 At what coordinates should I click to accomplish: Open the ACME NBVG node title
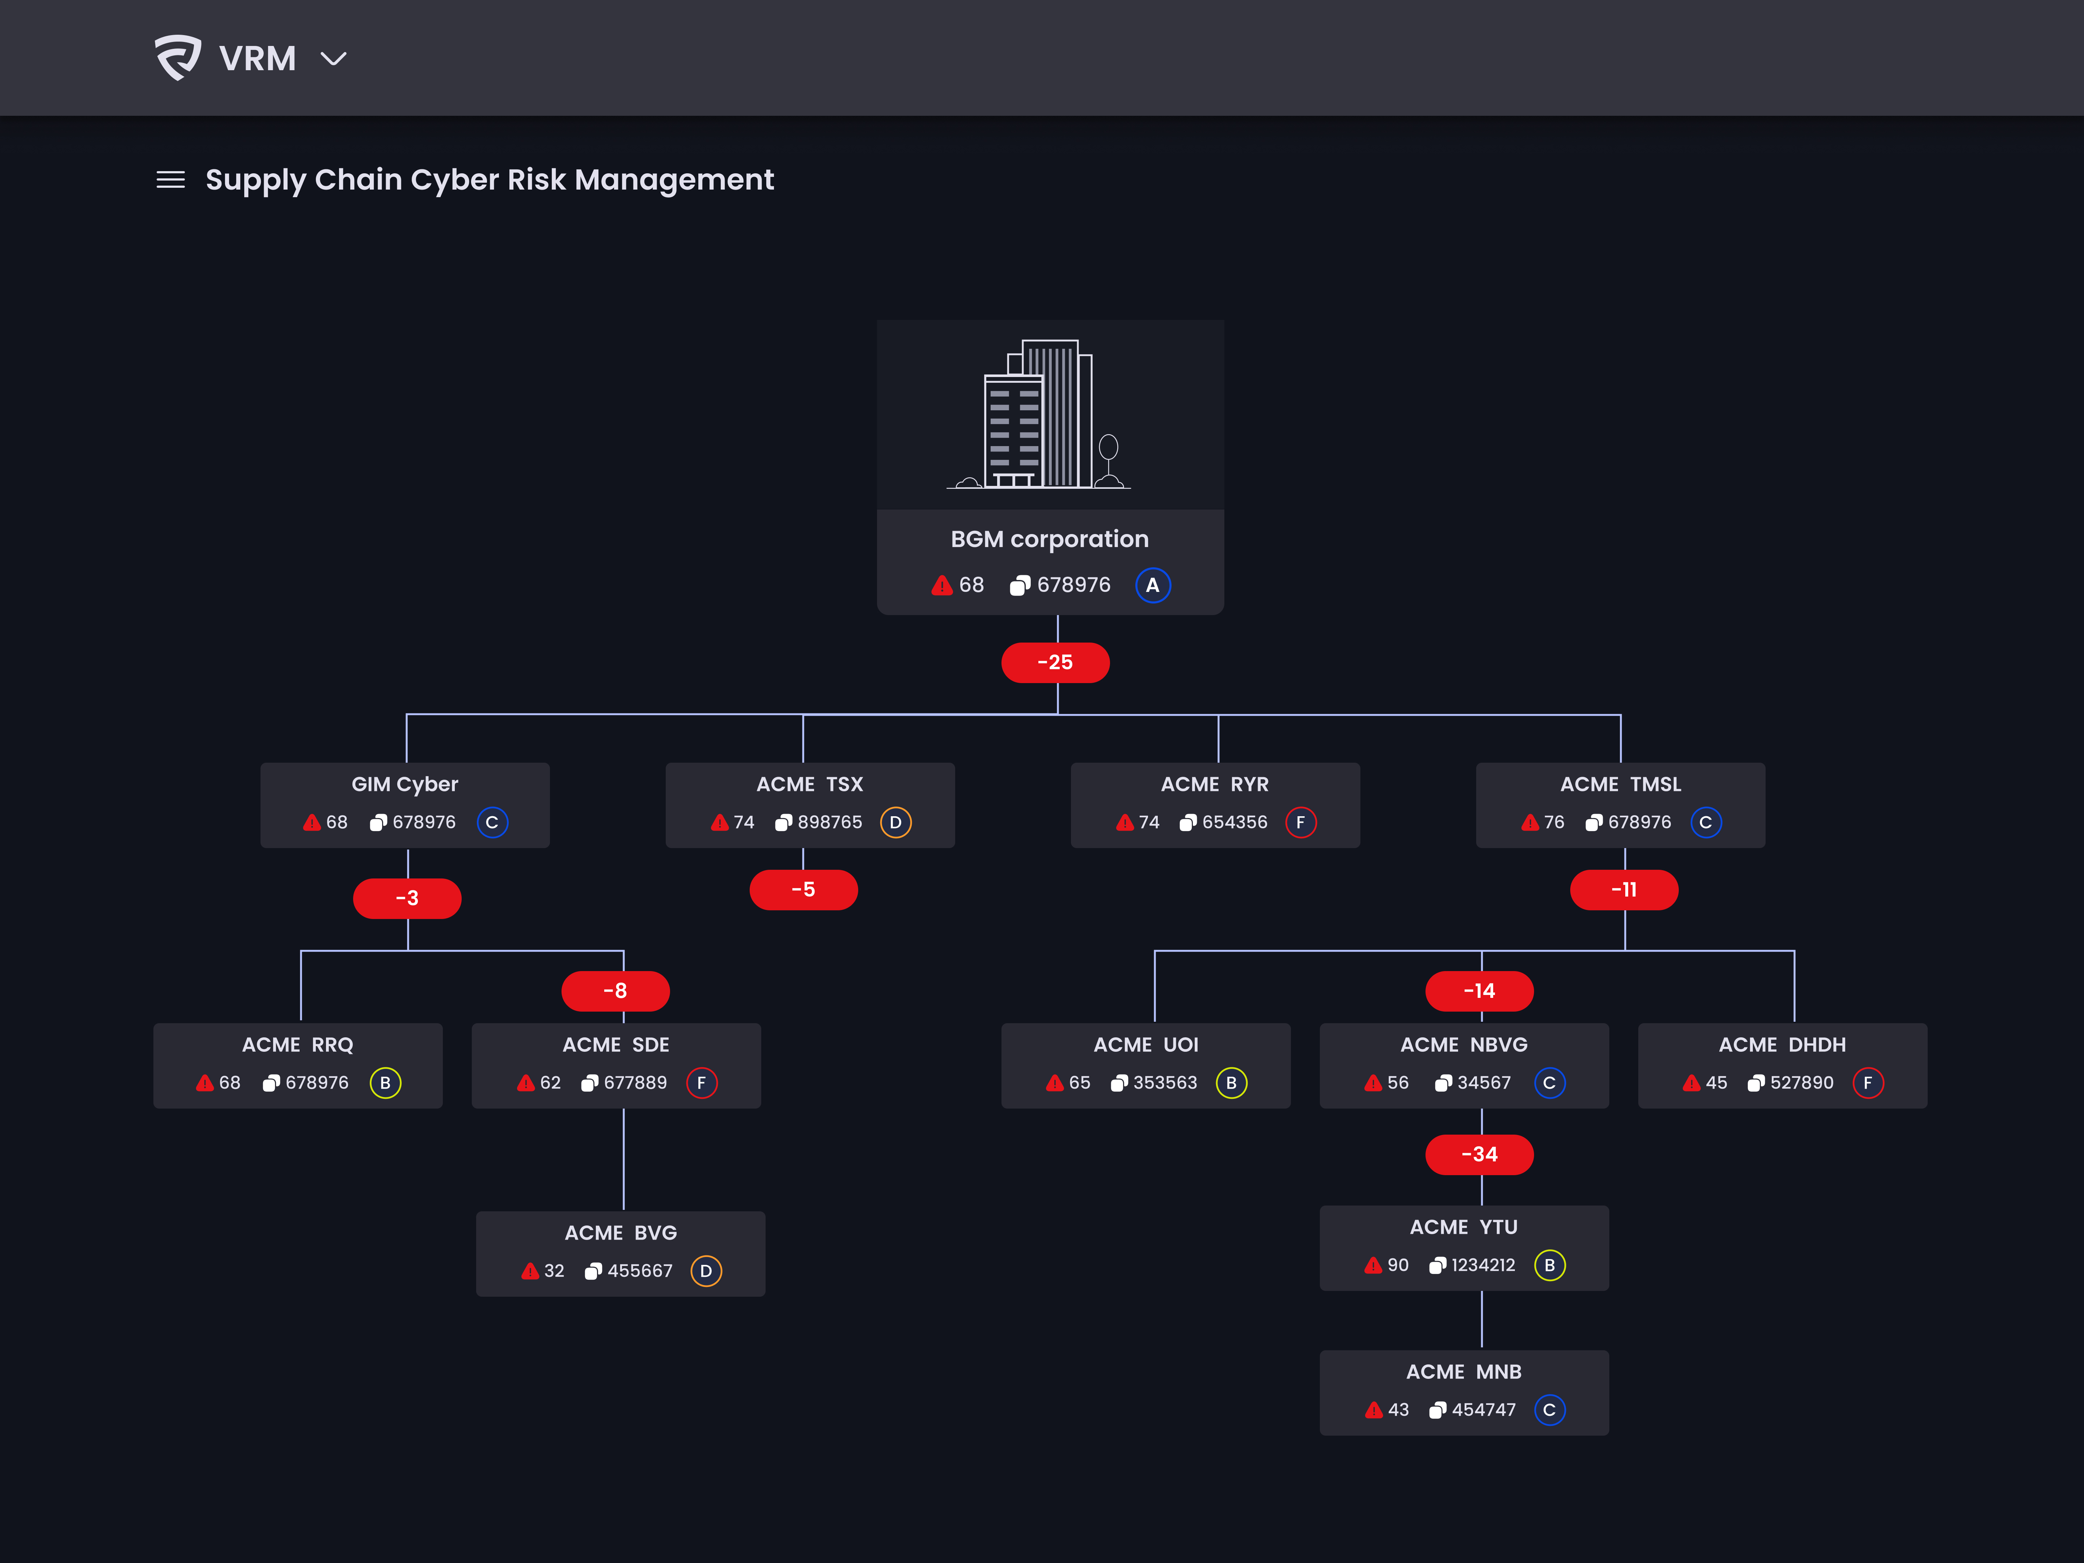point(1464,1045)
